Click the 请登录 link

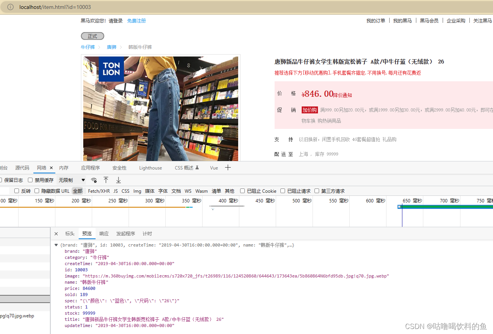115,21
